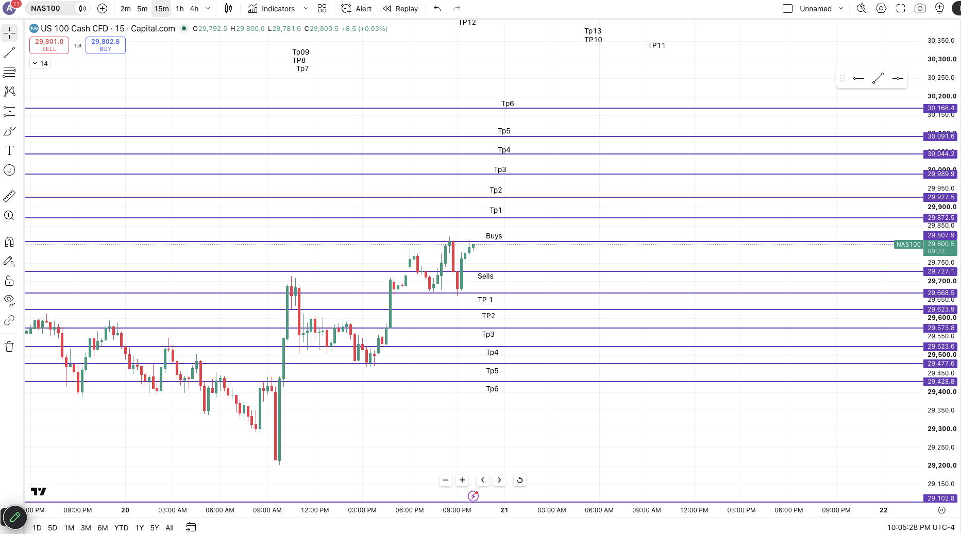
Task: Open the layout setup grid
Action: pos(322,8)
